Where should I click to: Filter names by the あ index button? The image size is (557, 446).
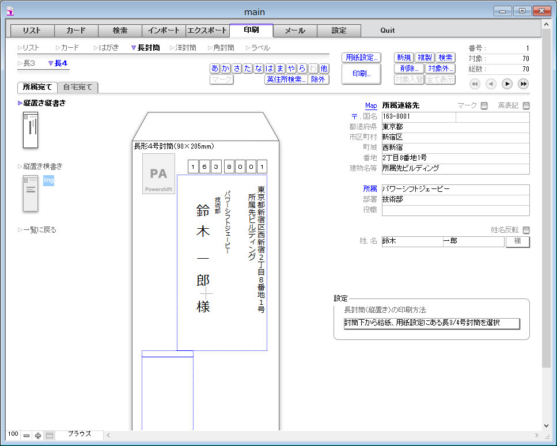click(215, 69)
